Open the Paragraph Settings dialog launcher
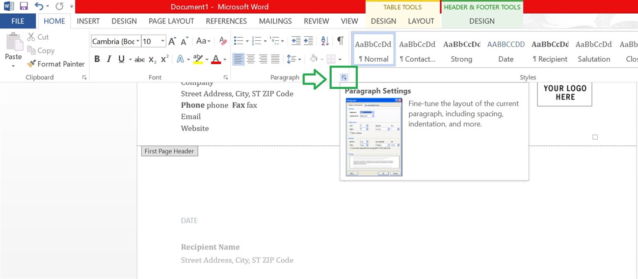This screenshot has width=638, height=279. [344, 77]
